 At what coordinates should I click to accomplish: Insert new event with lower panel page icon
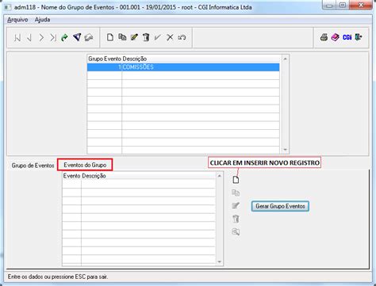coord(236,180)
